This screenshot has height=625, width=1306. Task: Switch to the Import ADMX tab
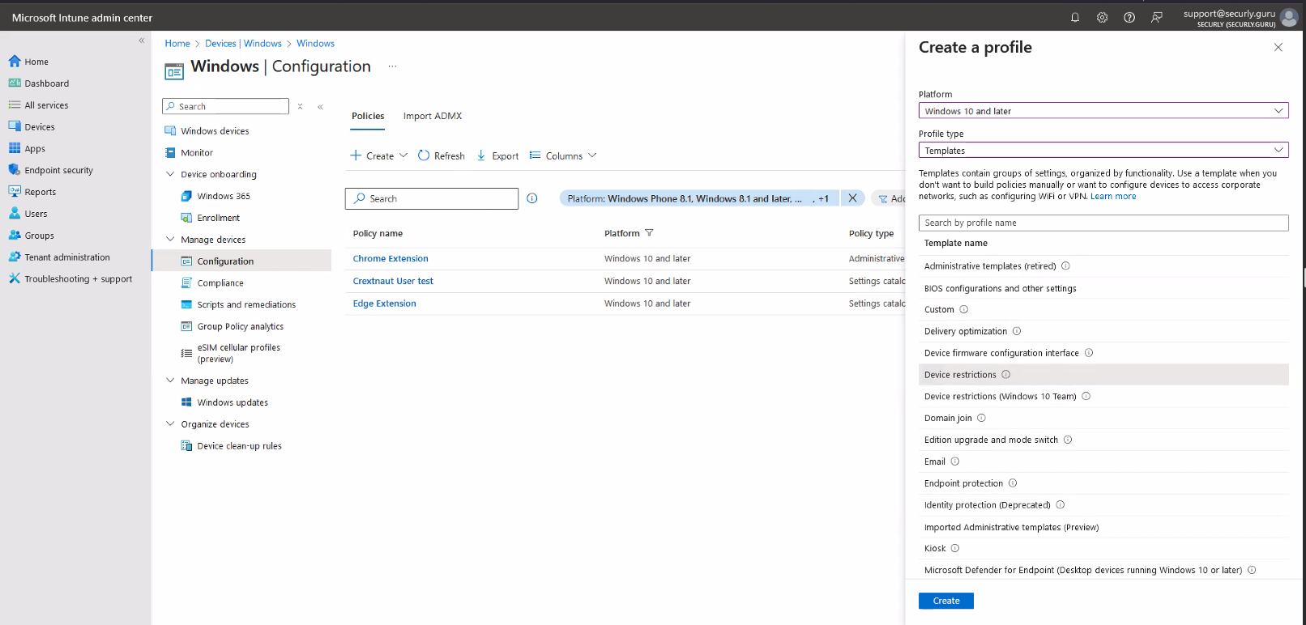433,116
